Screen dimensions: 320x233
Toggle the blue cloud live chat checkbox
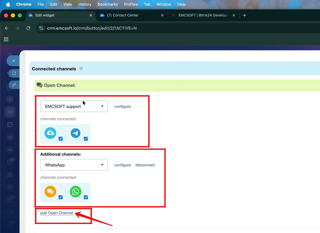(x=60, y=139)
